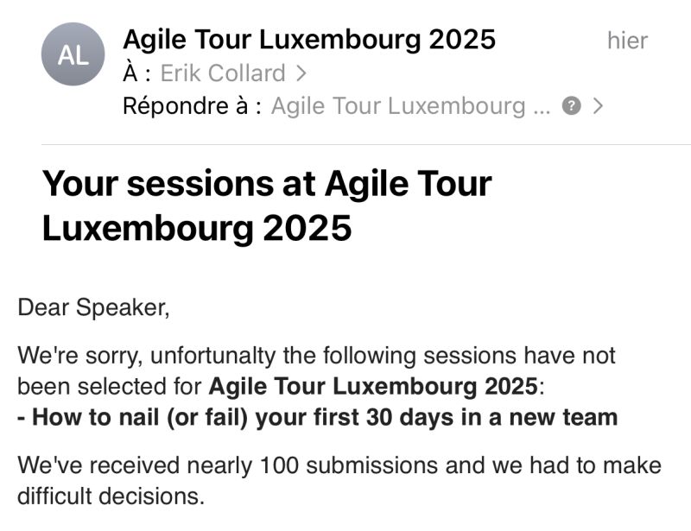Tap the AL sender avatar
This screenshot has height=531, width=691.
click(x=73, y=55)
